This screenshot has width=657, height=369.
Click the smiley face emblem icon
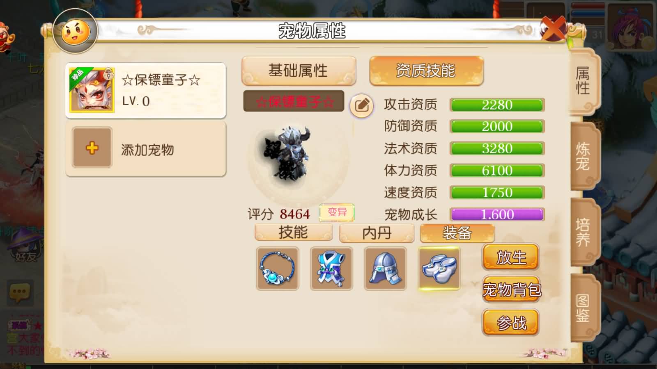pos(76,32)
